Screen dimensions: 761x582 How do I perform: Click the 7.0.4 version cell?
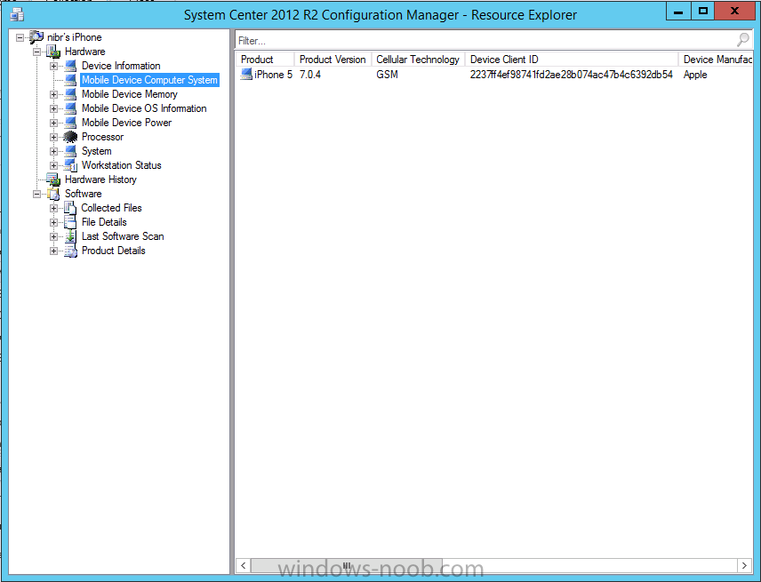tap(310, 75)
